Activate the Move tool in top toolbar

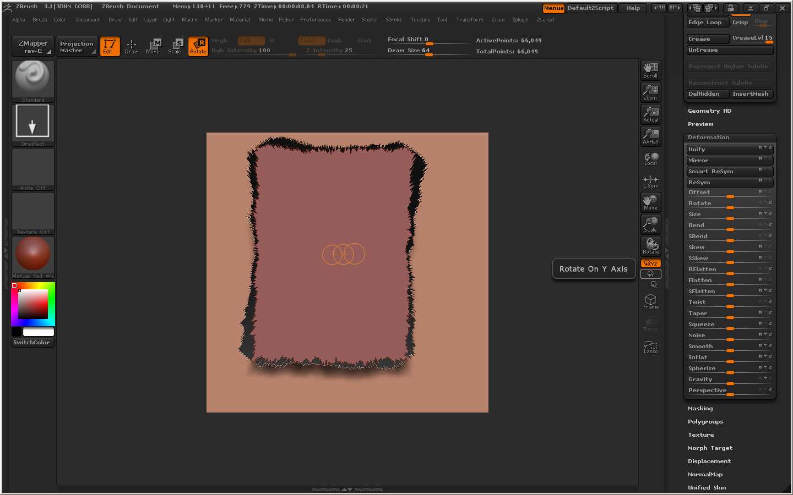[153, 46]
